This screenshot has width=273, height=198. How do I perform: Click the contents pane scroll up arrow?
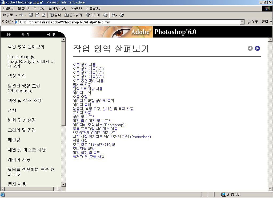pyautogui.click(x=63, y=40)
